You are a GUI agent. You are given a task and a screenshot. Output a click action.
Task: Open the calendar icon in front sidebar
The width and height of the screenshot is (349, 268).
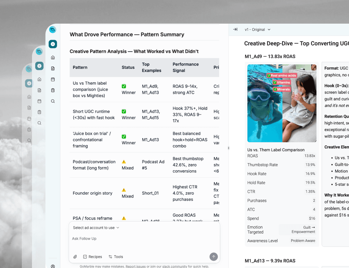click(x=53, y=79)
